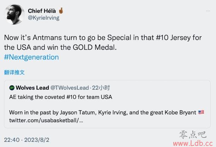Viewport: 216px width, 147px height.
Task: Open the quoted tweet's 22小时 timestamp
Action: coord(101,88)
